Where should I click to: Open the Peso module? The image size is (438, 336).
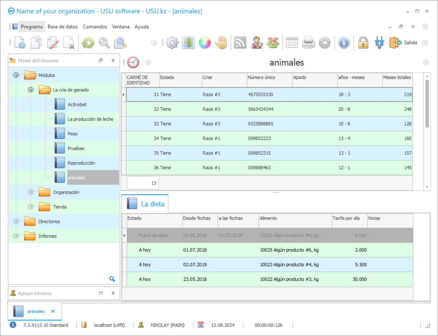(73, 134)
